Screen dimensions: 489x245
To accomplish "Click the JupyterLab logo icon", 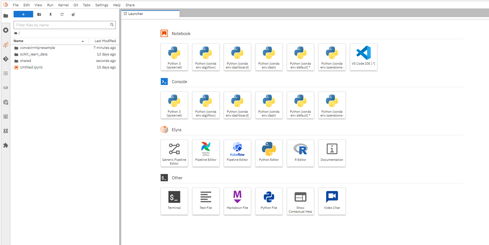I will [x=5, y=5].
